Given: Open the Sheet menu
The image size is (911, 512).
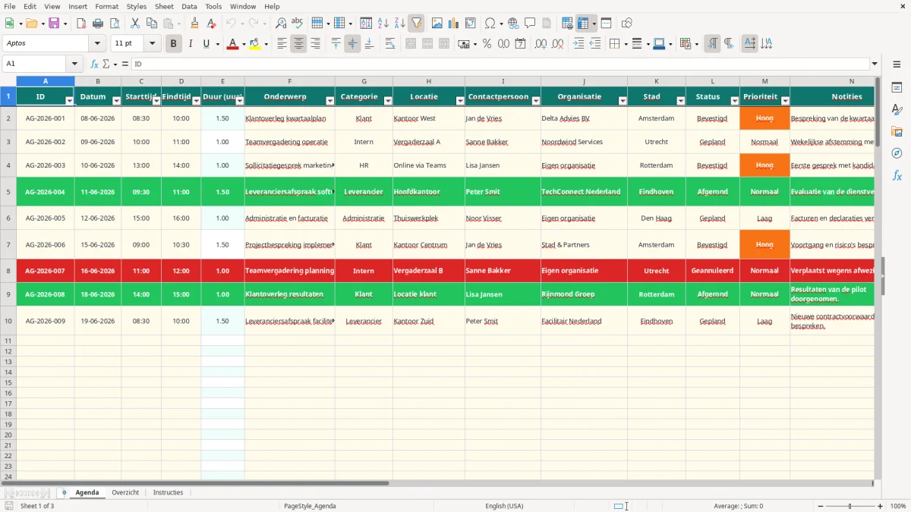Looking at the screenshot, I should coord(164,6).
